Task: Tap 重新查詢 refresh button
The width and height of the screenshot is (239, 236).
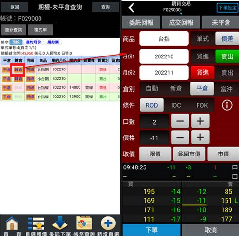Action: (x=13, y=30)
